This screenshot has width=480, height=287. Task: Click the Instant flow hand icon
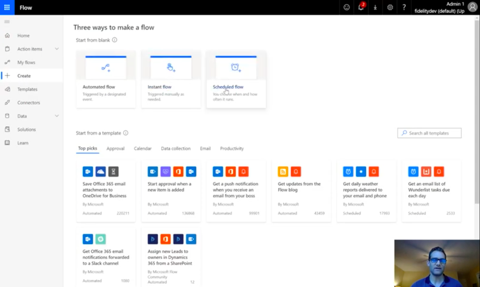171,68
